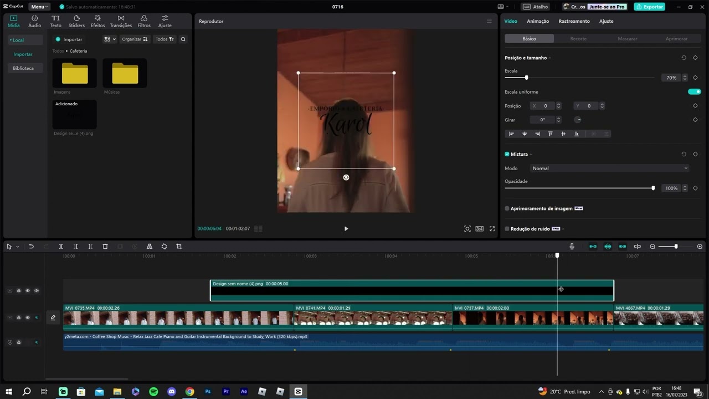
Task: Undo the last edit in timeline toolbar
Action: pos(32,247)
